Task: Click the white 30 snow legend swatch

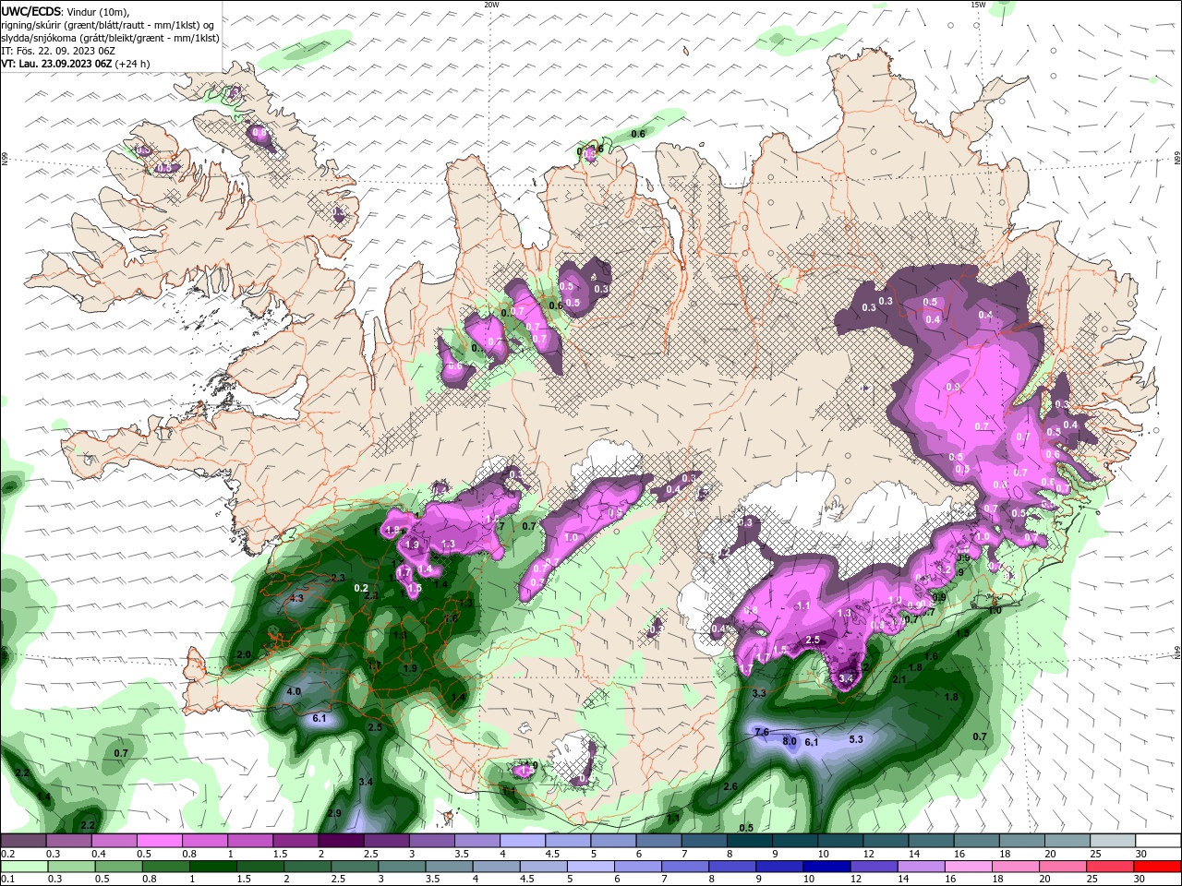Action: (1159, 841)
